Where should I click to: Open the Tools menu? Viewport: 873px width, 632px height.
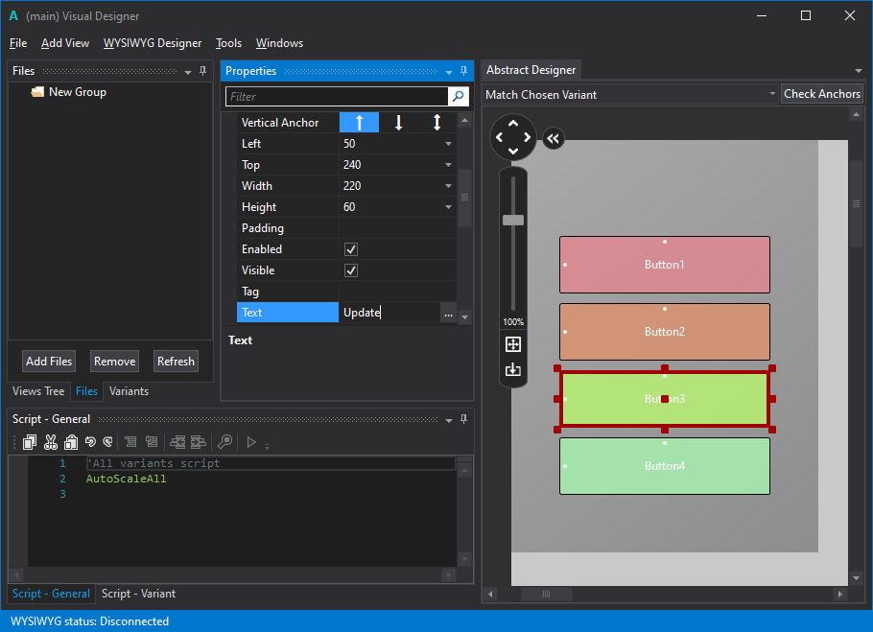(x=228, y=43)
